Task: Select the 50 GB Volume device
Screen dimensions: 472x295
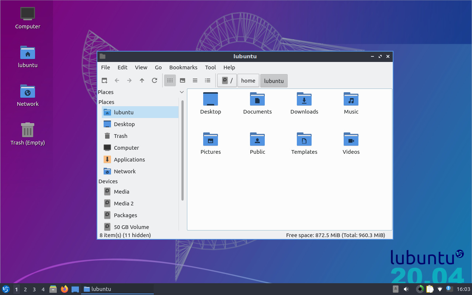Action: pos(131,227)
